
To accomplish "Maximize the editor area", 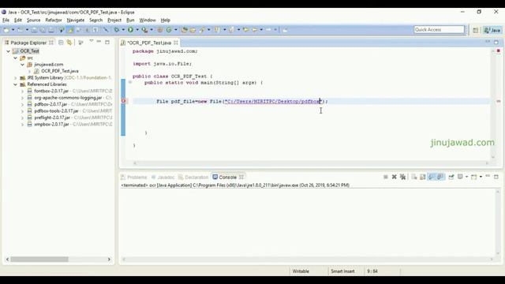I will [x=496, y=42].
